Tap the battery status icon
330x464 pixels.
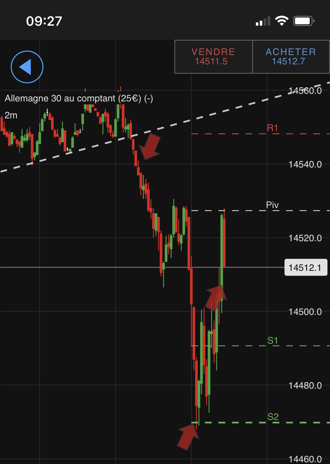[x=304, y=21]
